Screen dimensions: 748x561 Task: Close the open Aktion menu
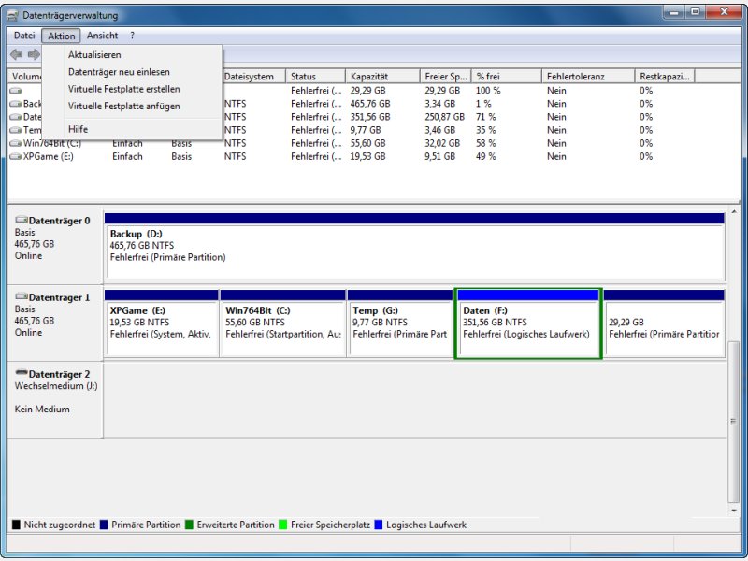pos(61,36)
